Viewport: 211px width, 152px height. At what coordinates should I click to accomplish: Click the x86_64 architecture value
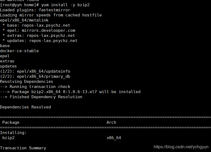(114, 138)
